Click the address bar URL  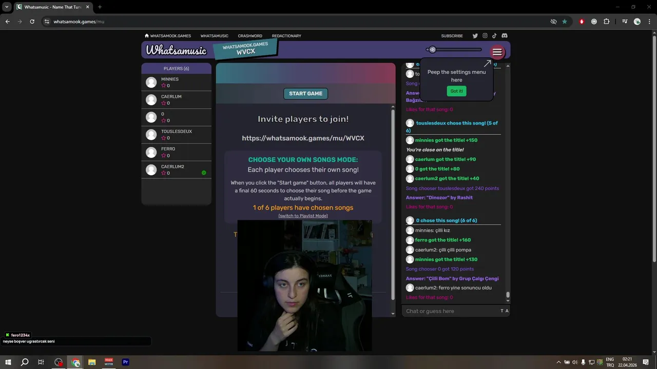click(x=79, y=22)
